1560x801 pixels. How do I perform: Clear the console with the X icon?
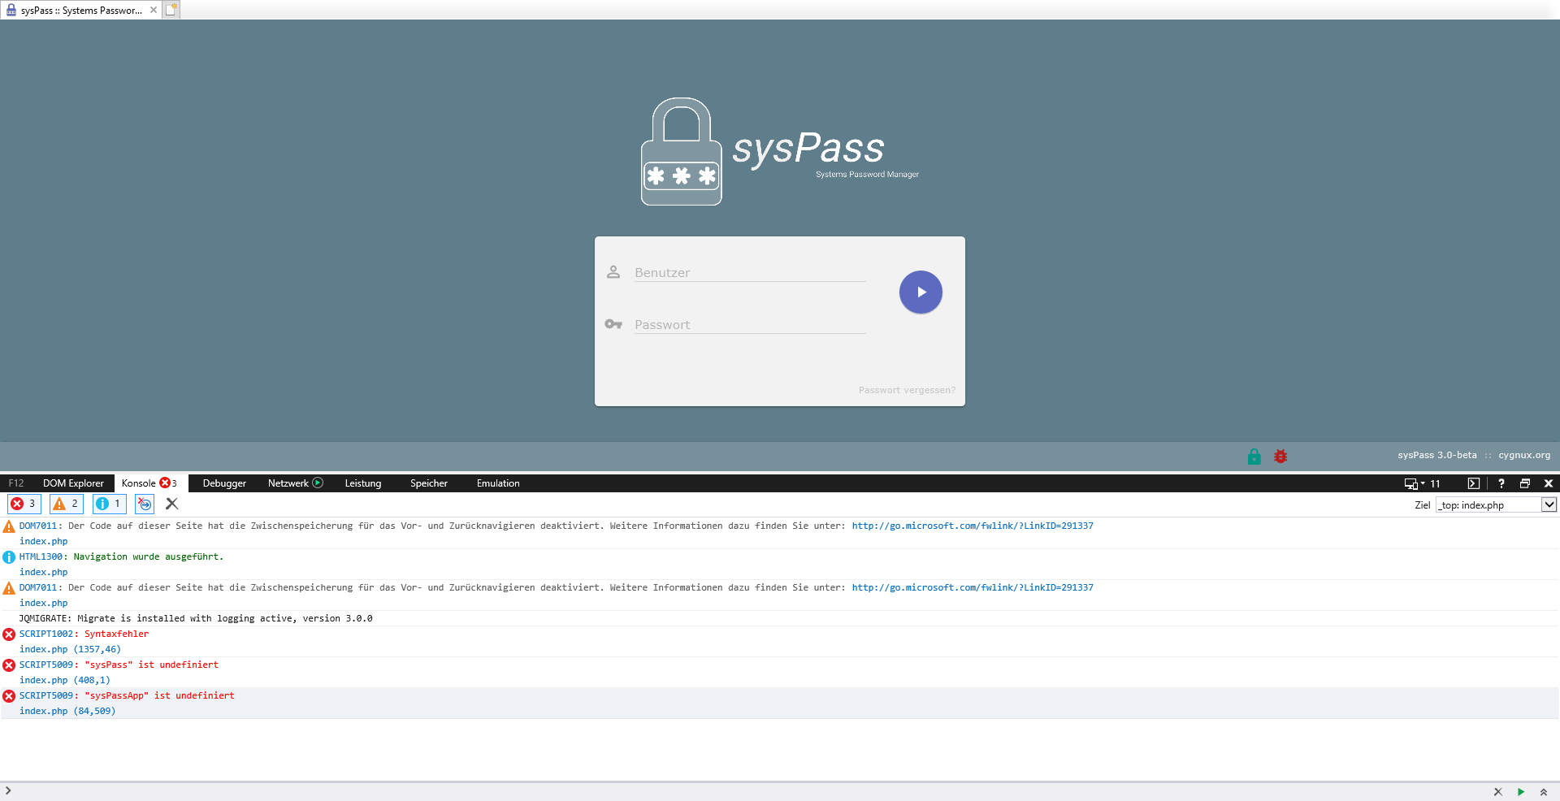click(171, 504)
